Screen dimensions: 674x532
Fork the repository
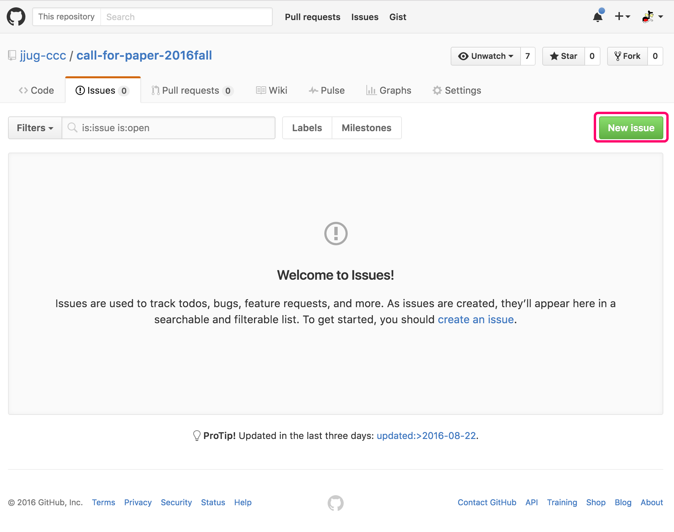628,56
